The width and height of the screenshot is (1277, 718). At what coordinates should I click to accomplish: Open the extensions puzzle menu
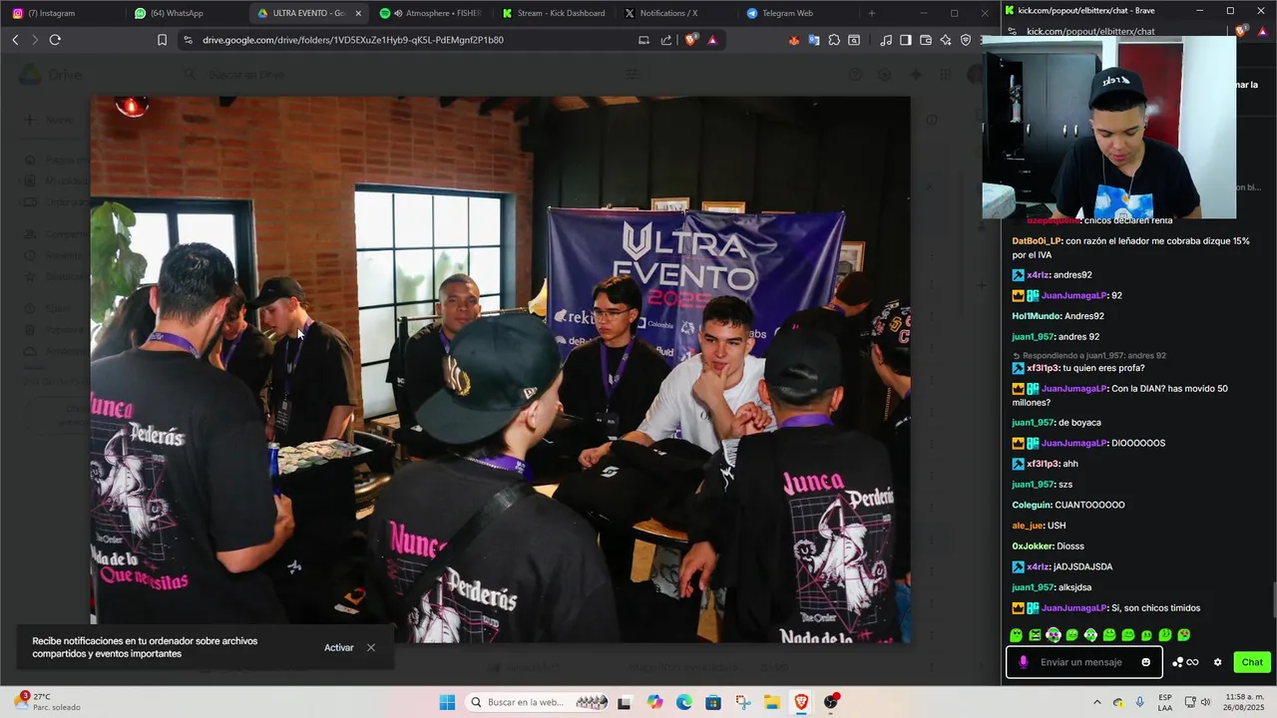tap(834, 40)
